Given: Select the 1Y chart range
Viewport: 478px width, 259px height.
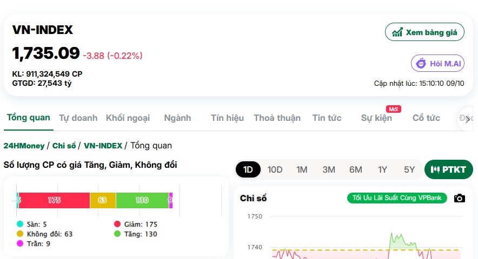Looking at the screenshot, I should pyautogui.click(x=382, y=169).
